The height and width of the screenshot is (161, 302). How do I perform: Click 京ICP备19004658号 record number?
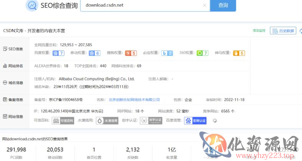point(66,100)
